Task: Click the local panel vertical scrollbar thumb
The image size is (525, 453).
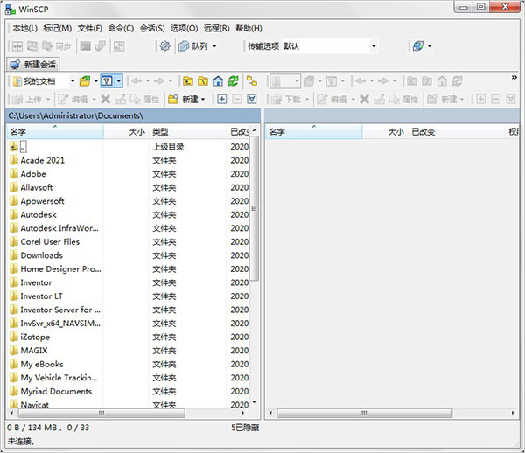Action: coord(254,208)
